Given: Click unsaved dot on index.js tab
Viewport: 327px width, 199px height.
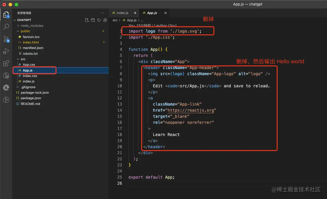Looking at the screenshot, I should click(135, 13).
